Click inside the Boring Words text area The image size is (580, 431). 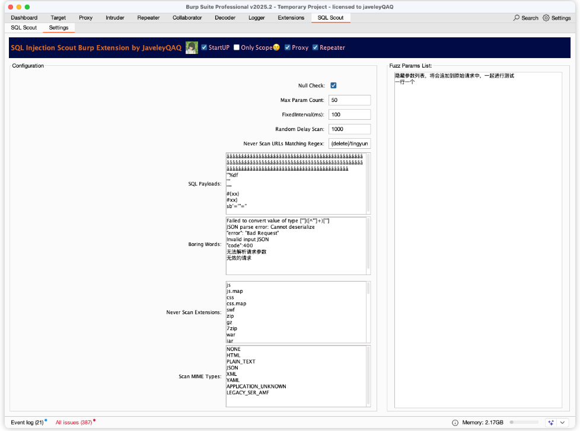296,246
